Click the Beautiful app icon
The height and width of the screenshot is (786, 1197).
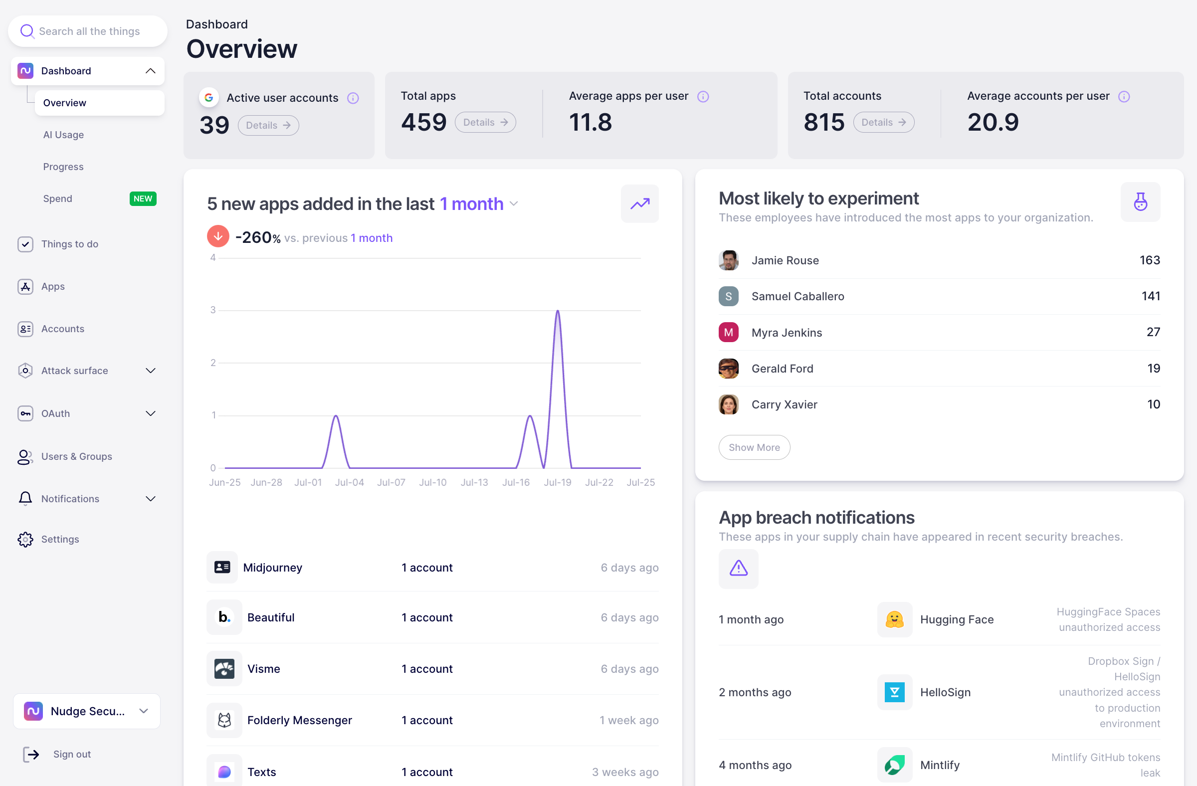(224, 617)
